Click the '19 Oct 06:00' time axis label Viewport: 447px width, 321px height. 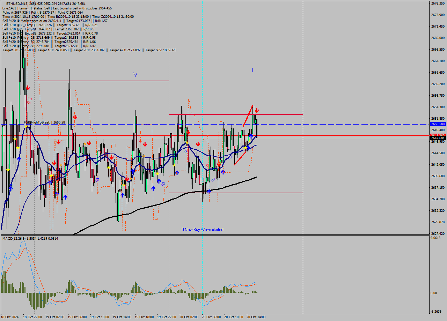point(77,317)
